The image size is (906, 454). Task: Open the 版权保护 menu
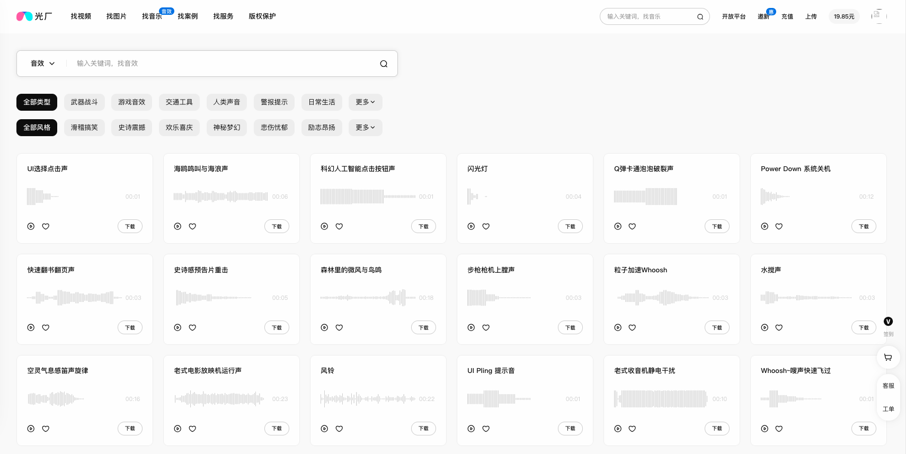262,16
